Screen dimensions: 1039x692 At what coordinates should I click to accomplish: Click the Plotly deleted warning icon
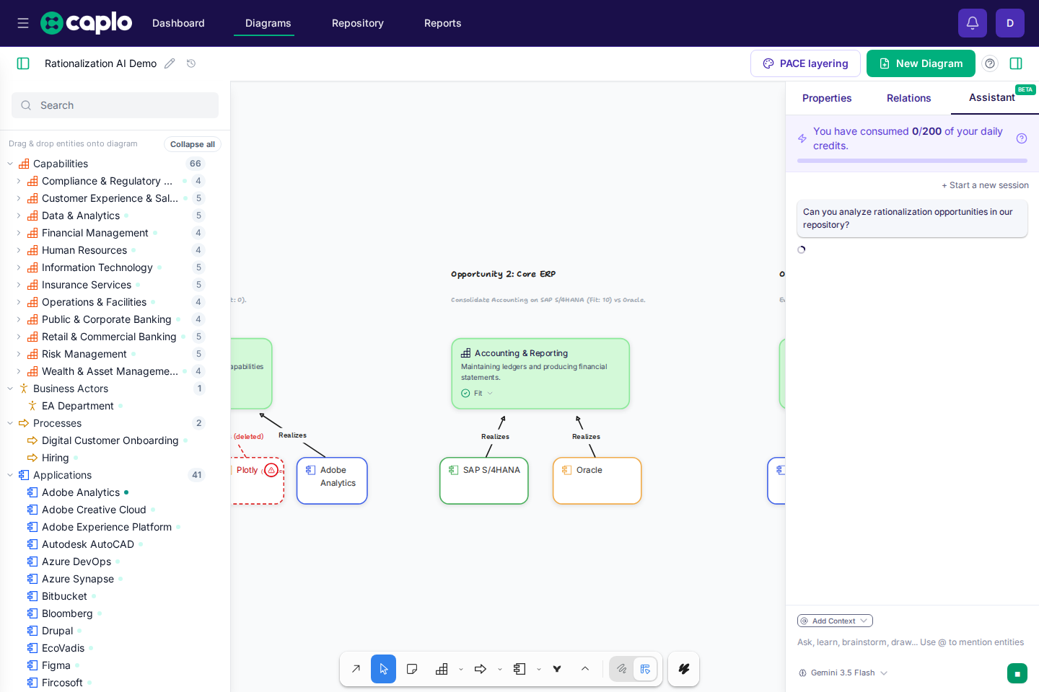click(x=271, y=470)
